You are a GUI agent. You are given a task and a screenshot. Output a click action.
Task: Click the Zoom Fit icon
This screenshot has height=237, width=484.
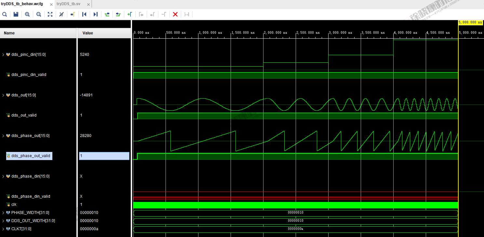pos(50,14)
